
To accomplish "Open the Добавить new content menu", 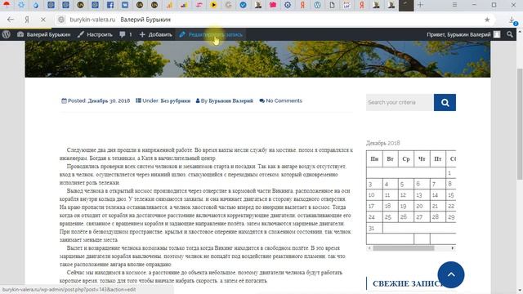I will pos(155,34).
